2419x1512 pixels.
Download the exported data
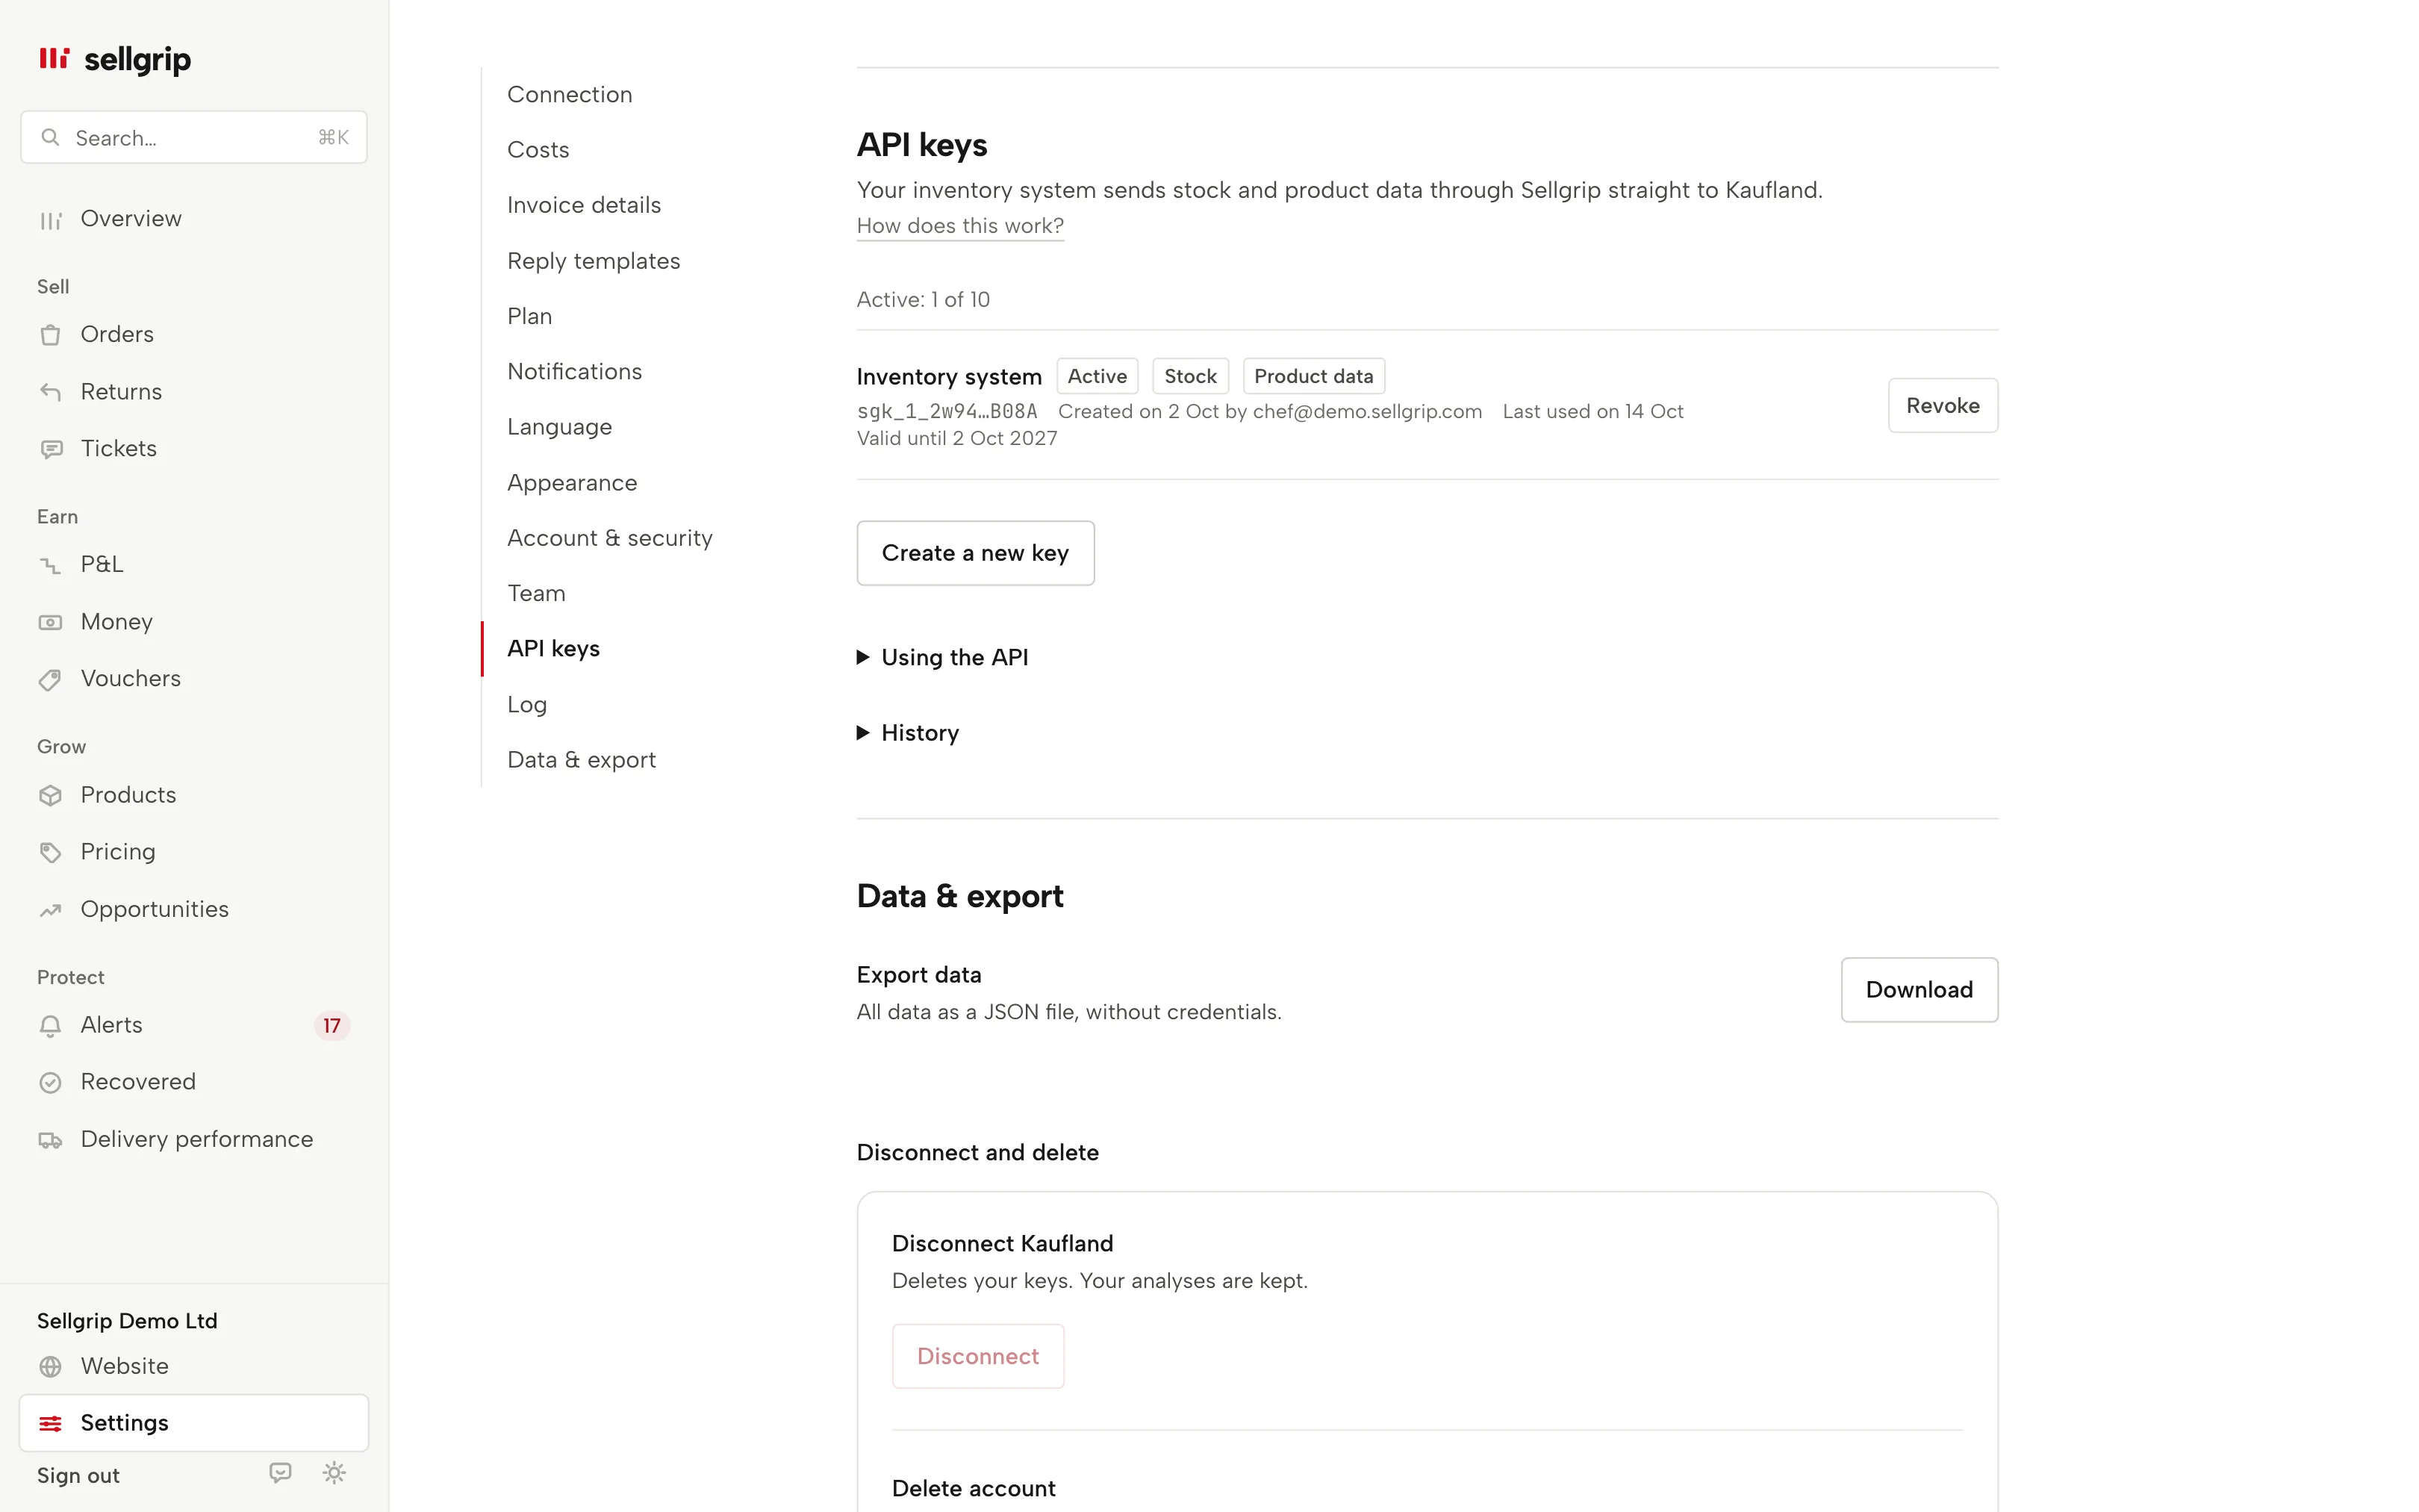(1918, 989)
